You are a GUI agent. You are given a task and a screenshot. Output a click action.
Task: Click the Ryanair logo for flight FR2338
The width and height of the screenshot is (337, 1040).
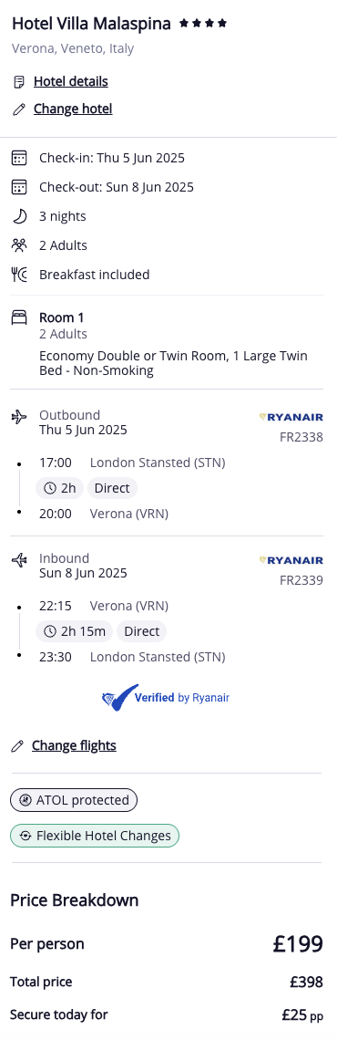point(291,417)
